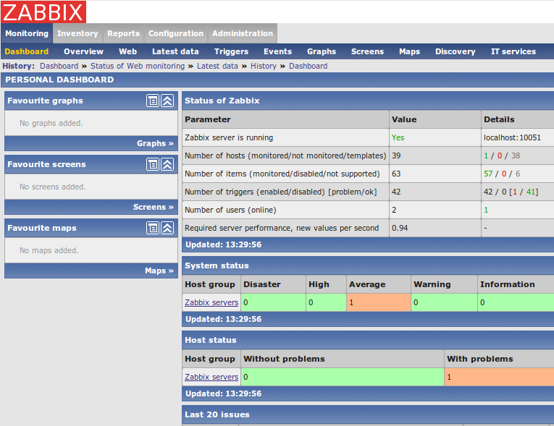Click the Disaster count cell
Image resolution: width=554 pixels, height=426 pixels.
[273, 302]
